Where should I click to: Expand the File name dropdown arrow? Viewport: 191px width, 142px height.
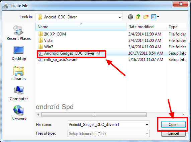[x=147, y=125]
